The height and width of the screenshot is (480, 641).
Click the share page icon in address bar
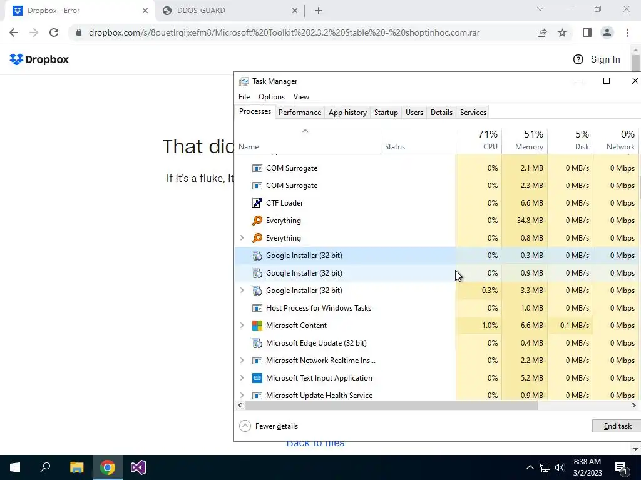tap(542, 32)
